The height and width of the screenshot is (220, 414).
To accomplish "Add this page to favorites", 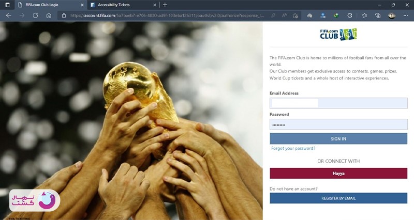I will pos(295,15).
